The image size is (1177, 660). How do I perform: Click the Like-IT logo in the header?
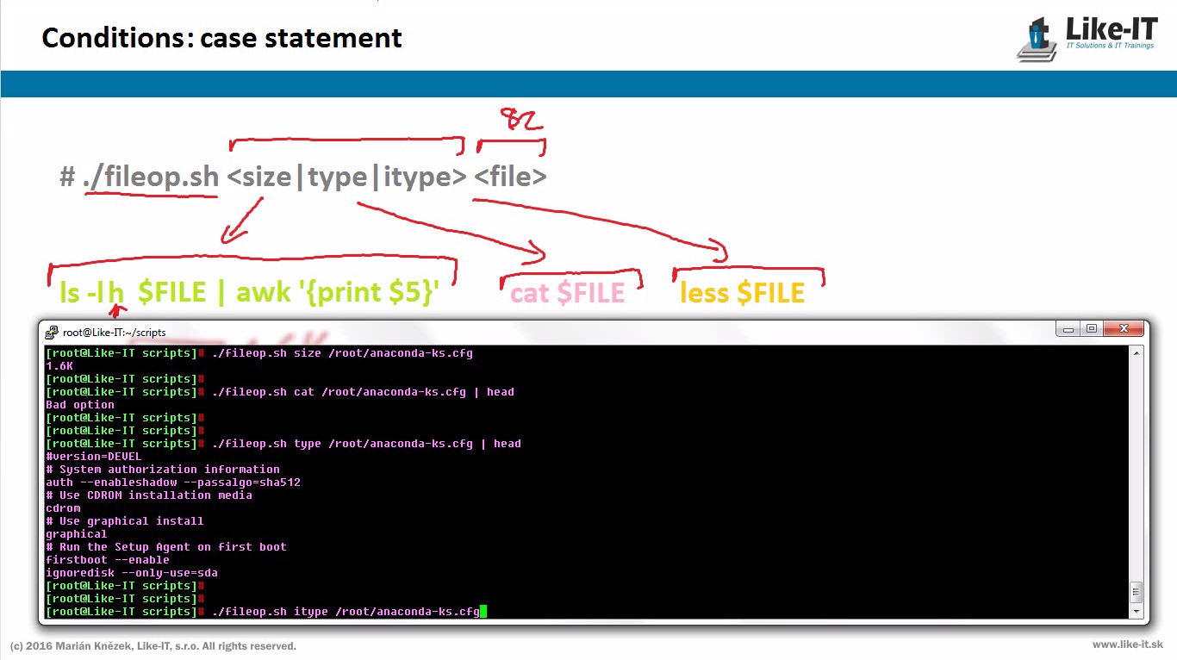(x=1087, y=37)
